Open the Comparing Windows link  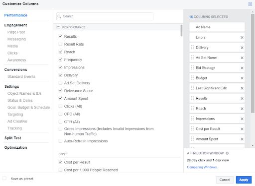pyautogui.click(x=202, y=167)
